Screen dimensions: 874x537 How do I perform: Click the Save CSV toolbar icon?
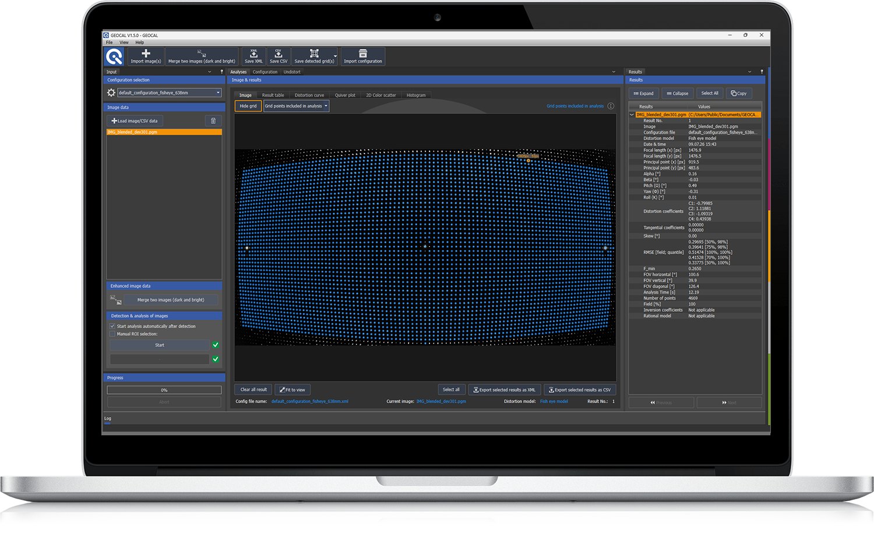pos(278,53)
